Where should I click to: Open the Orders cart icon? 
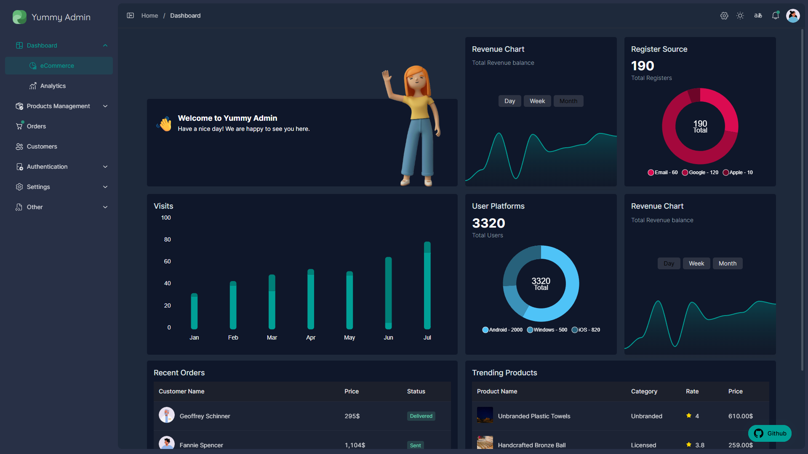point(19,126)
